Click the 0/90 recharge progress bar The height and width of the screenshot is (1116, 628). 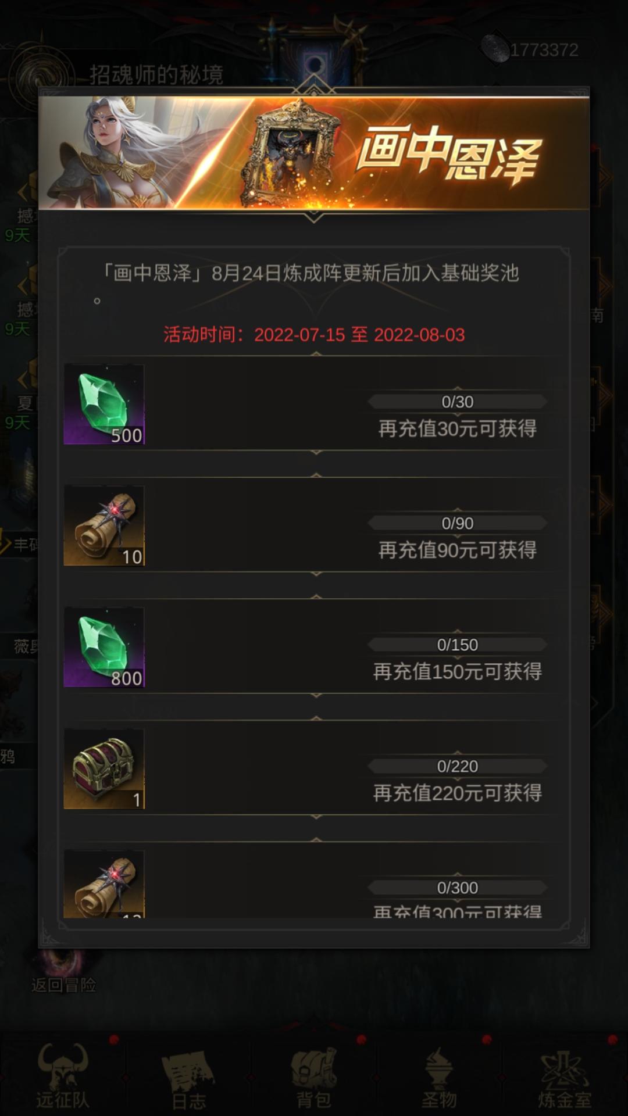[x=458, y=523]
